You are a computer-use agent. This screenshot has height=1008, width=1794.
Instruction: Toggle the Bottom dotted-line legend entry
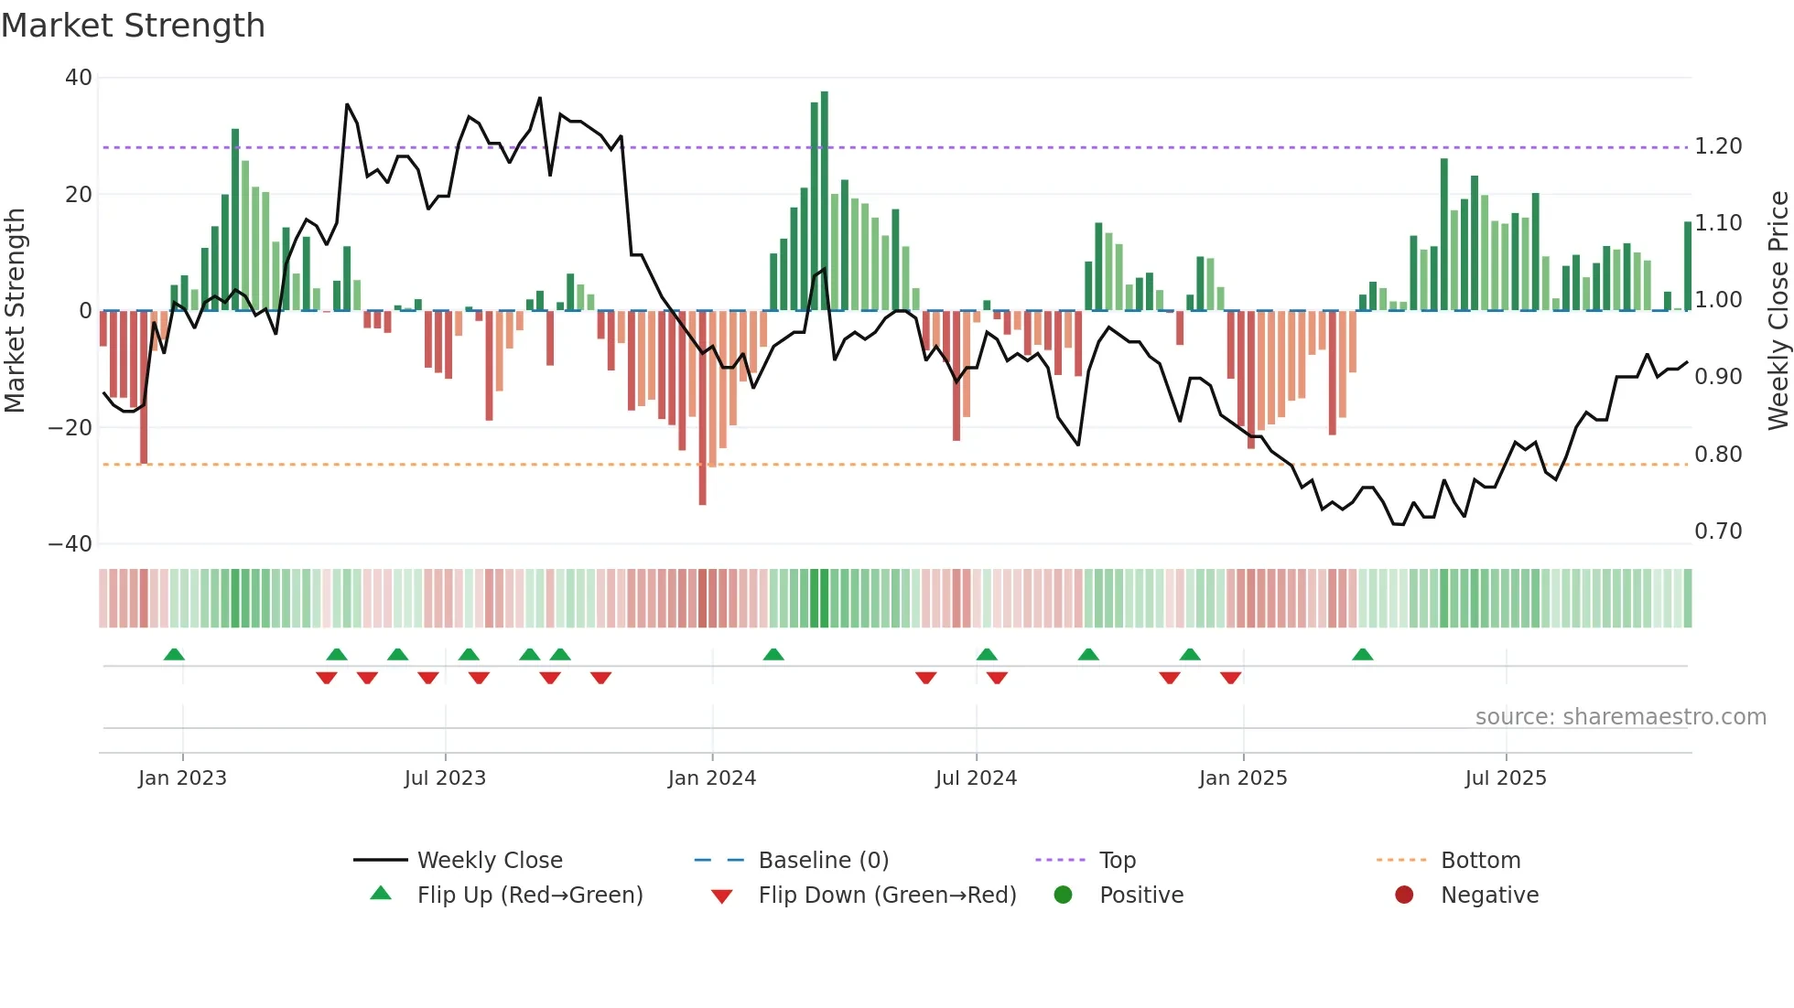(x=1480, y=860)
